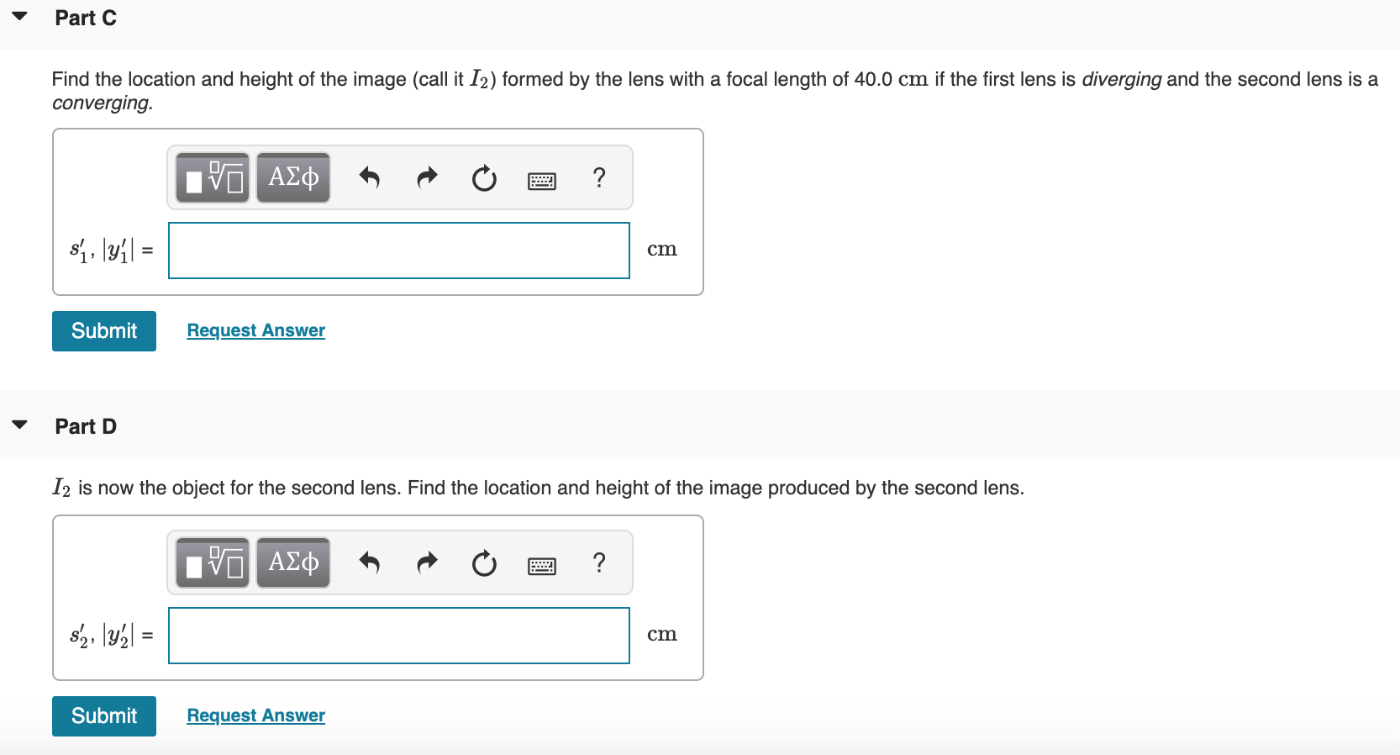This screenshot has height=755, width=1400.
Task: Collapse the Part D section
Action: [x=18, y=424]
